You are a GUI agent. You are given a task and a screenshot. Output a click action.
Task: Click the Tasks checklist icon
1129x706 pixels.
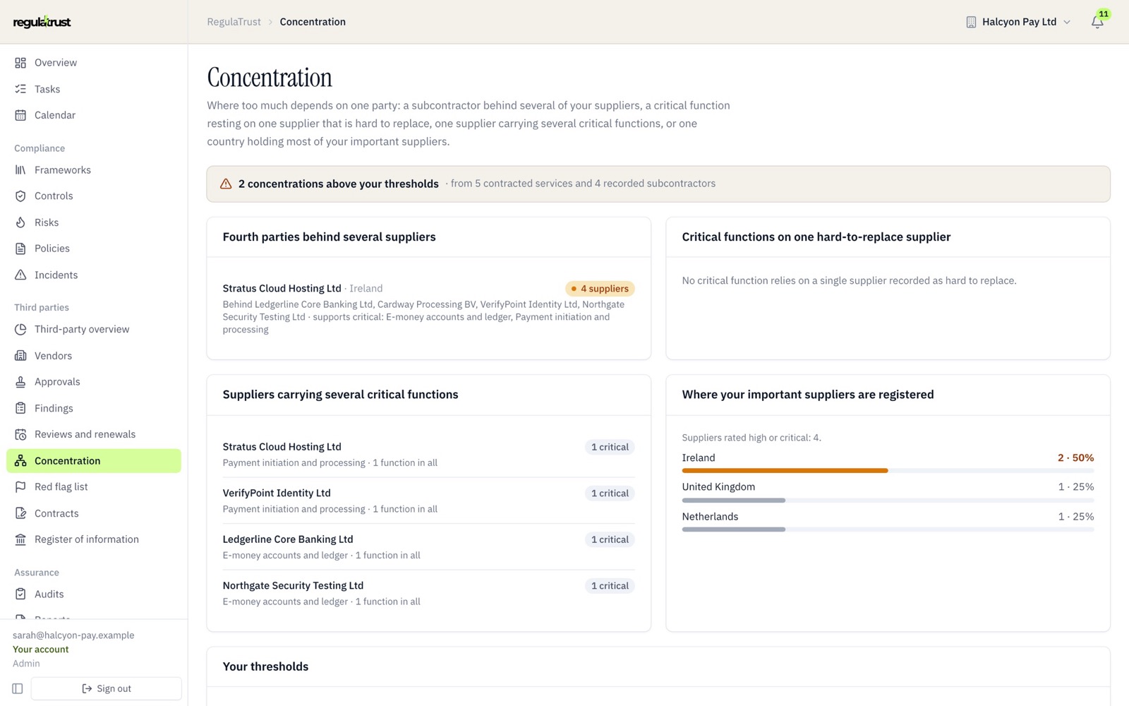pyautogui.click(x=20, y=89)
